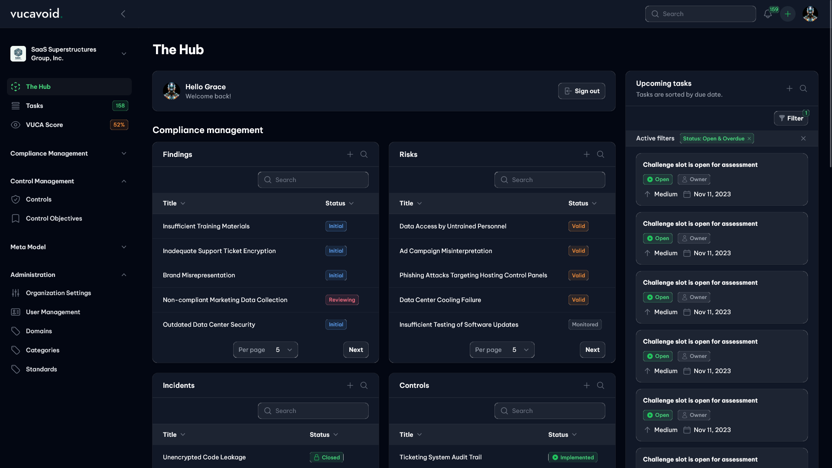Click the VUCA Score sidebar icon
Screen dimensions: 832x468
[16, 124]
